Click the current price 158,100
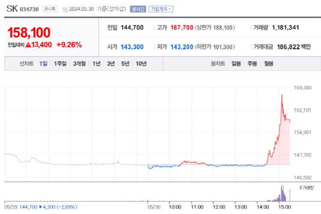The image size is (321, 214). pyautogui.click(x=29, y=33)
